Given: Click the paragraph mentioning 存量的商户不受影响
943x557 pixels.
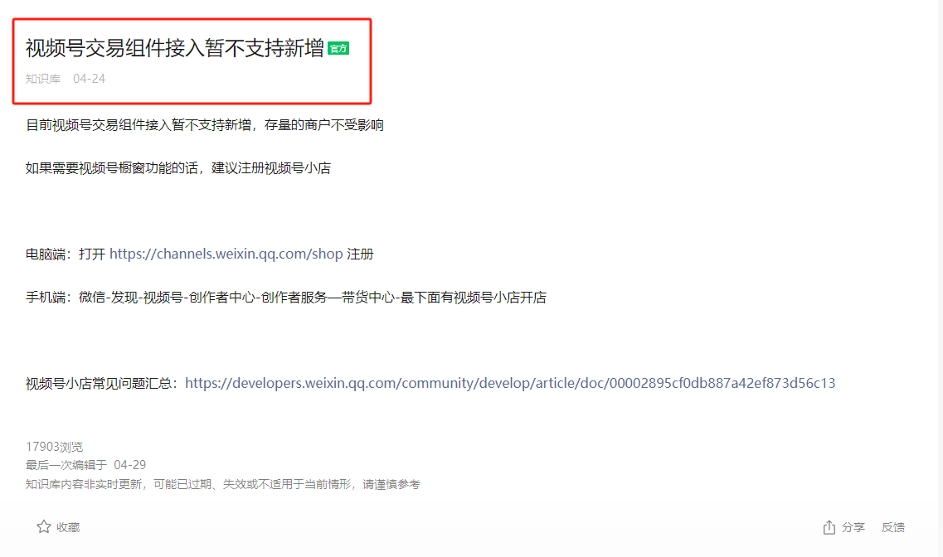Looking at the screenshot, I should pyautogui.click(x=205, y=125).
